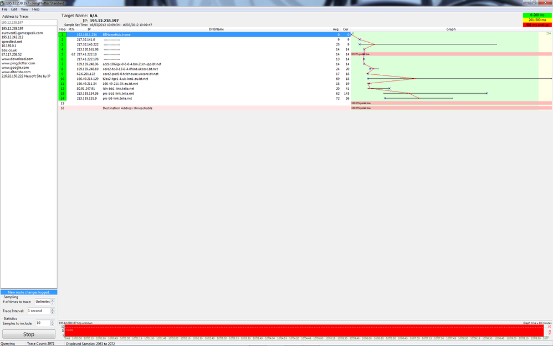Click the Trace Count 2972 status entry
The width and height of the screenshot is (553, 346).
[40, 344]
